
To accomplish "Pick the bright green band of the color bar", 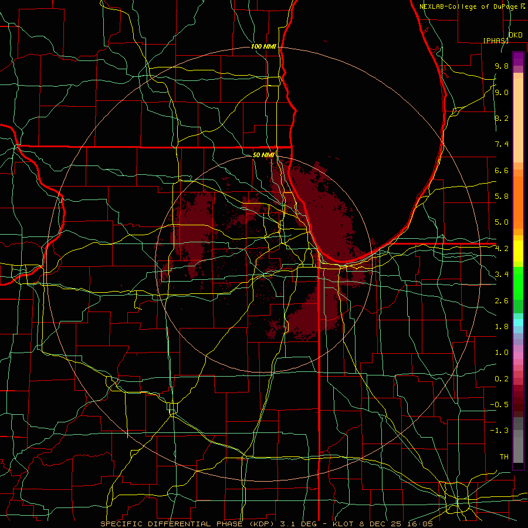I will click(x=518, y=283).
